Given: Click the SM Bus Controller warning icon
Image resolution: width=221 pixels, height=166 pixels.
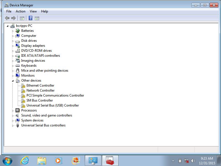Looking at the screenshot, I should click(23, 100).
